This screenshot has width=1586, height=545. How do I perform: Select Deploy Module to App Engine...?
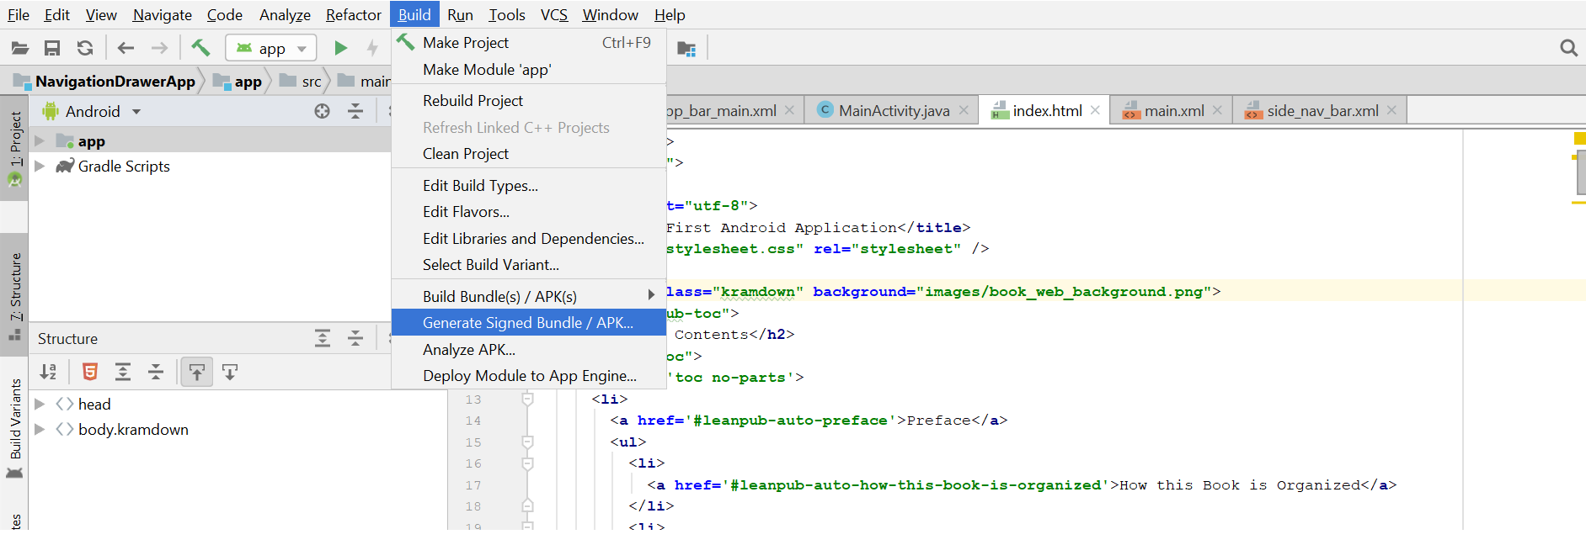529,376
